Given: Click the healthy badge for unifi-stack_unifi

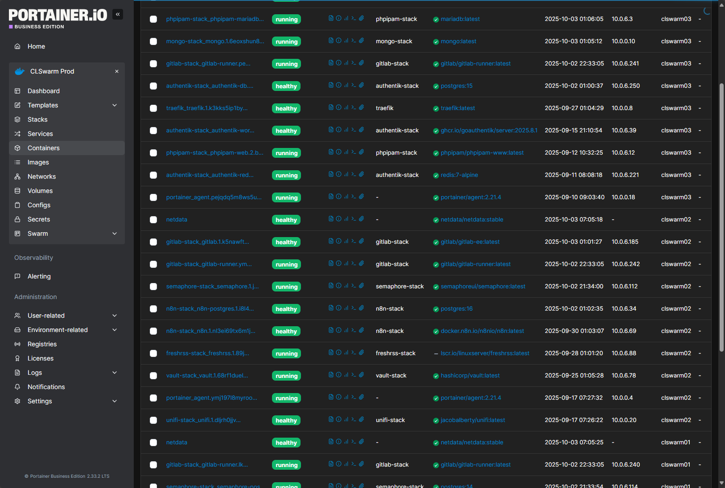Looking at the screenshot, I should tap(286, 420).
